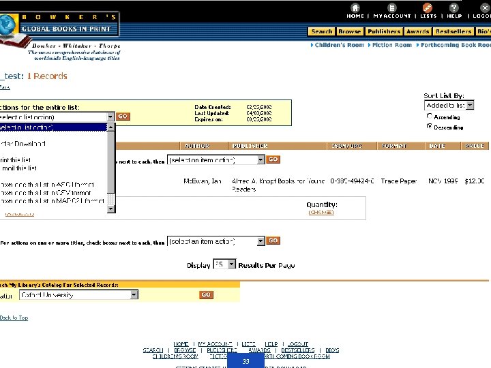Click the Back to Top link
Screen dimensions: 491x368
pyautogui.click(x=14, y=318)
